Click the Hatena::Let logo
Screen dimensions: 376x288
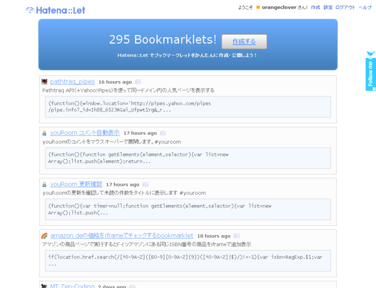[x=56, y=9]
